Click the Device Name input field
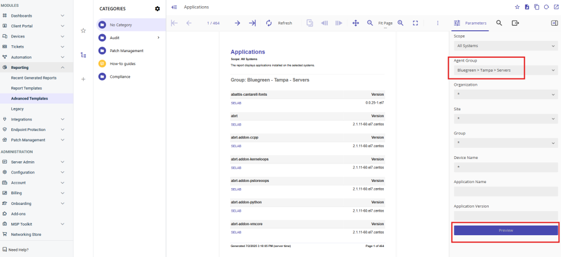The width and height of the screenshot is (561, 257). (505, 167)
